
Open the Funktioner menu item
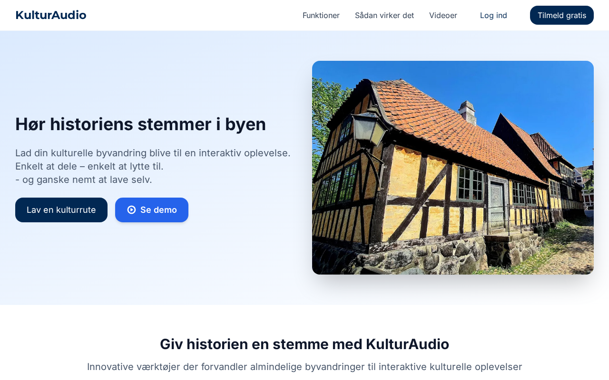[321, 15]
